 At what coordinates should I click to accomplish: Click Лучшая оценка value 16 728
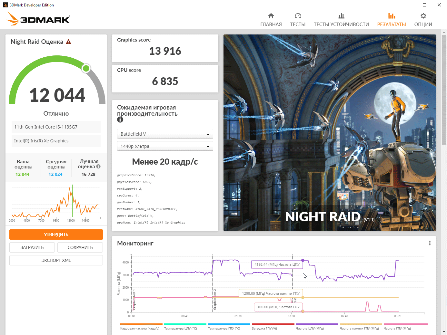point(88,174)
